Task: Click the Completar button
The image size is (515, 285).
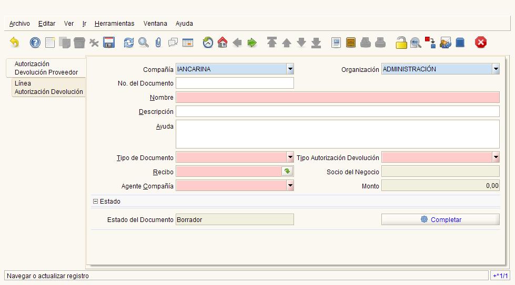Action: [440, 219]
